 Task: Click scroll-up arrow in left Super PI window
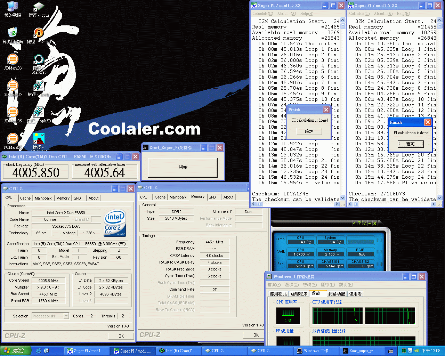tap(343, 21)
